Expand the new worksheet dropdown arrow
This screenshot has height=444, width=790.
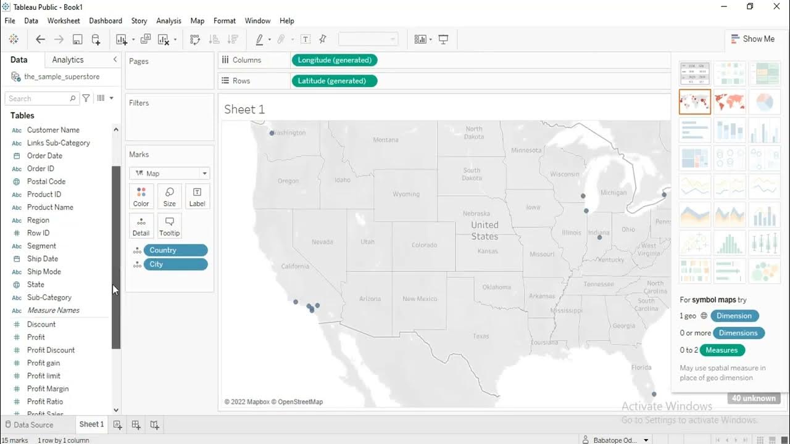point(133,40)
